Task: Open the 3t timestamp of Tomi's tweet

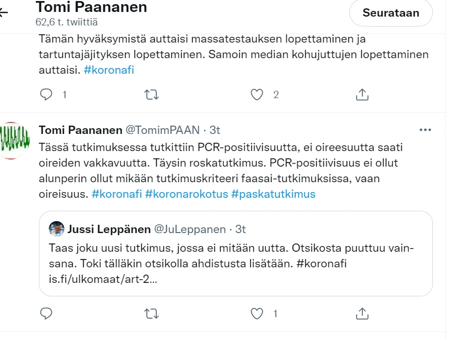Action: 215,130
